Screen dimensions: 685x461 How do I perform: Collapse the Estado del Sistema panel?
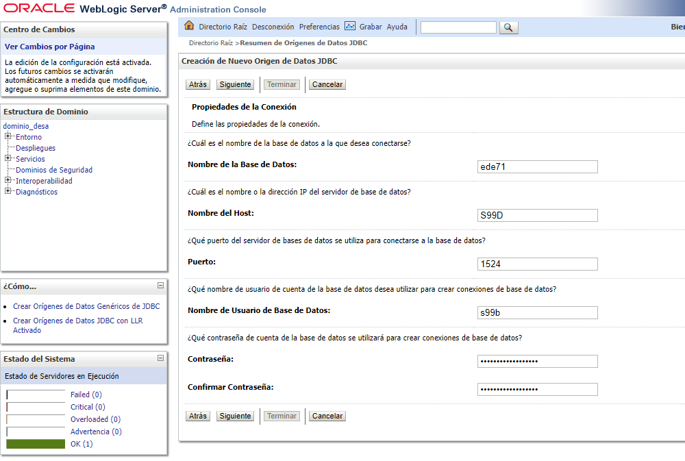[x=160, y=358]
